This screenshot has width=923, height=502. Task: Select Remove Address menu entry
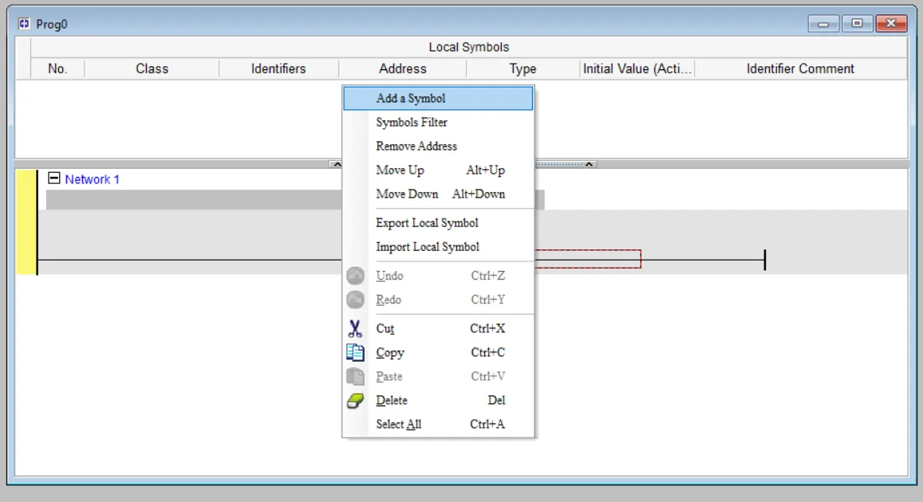pos(438,146)
